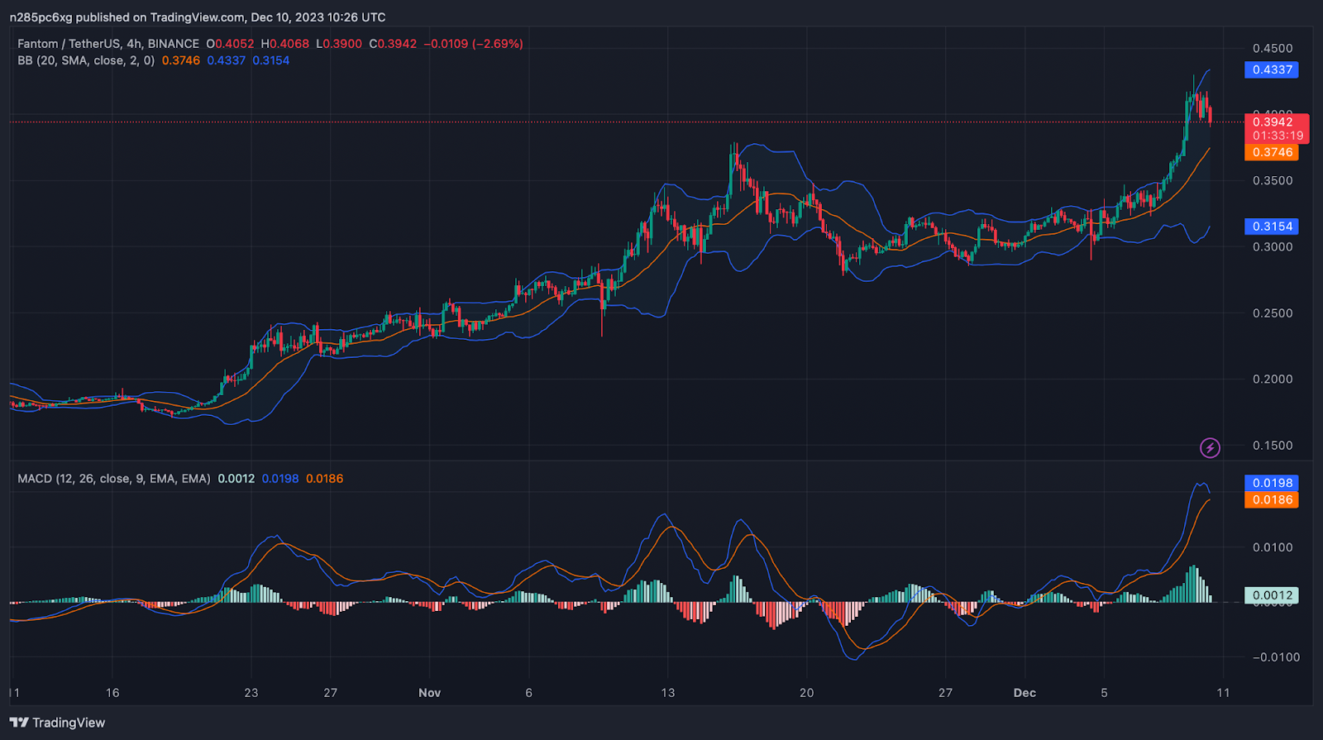Click the H0.4068 high value
The height and width of the screenshot is (740, 1323).
(x=284, y=44)
